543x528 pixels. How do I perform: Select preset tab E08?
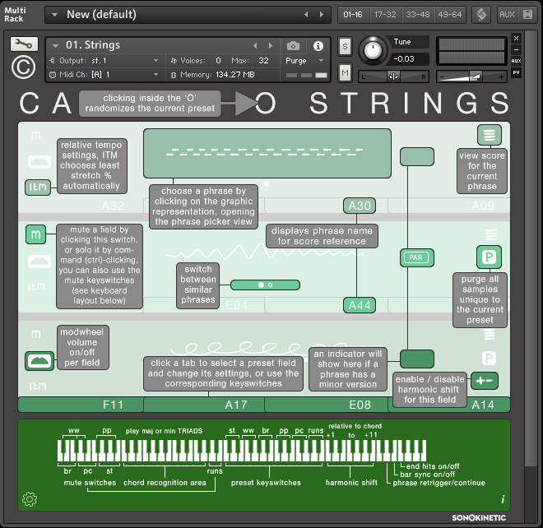tap(327, 405)
